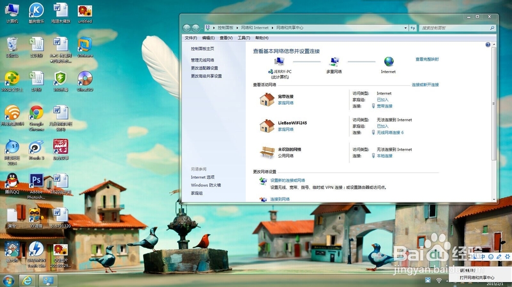512x287 pixels.
Task: Click the 连接到网络 link
Action: [x=280, y=199]
